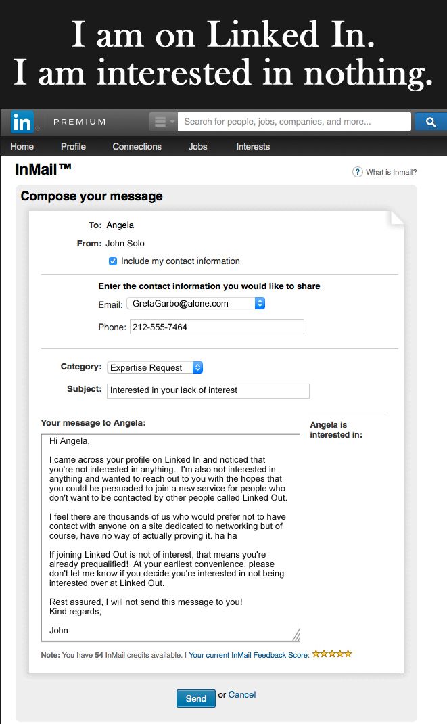447x724 pixels.
Task: Click the message box resize handle
Action: click(296, 635)
